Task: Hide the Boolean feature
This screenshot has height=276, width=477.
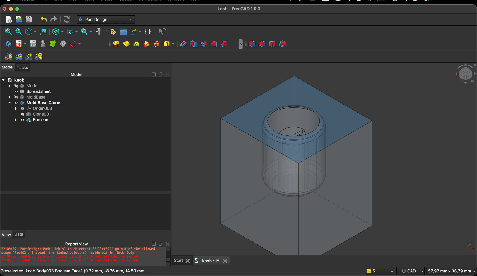Action: [22, 120]
